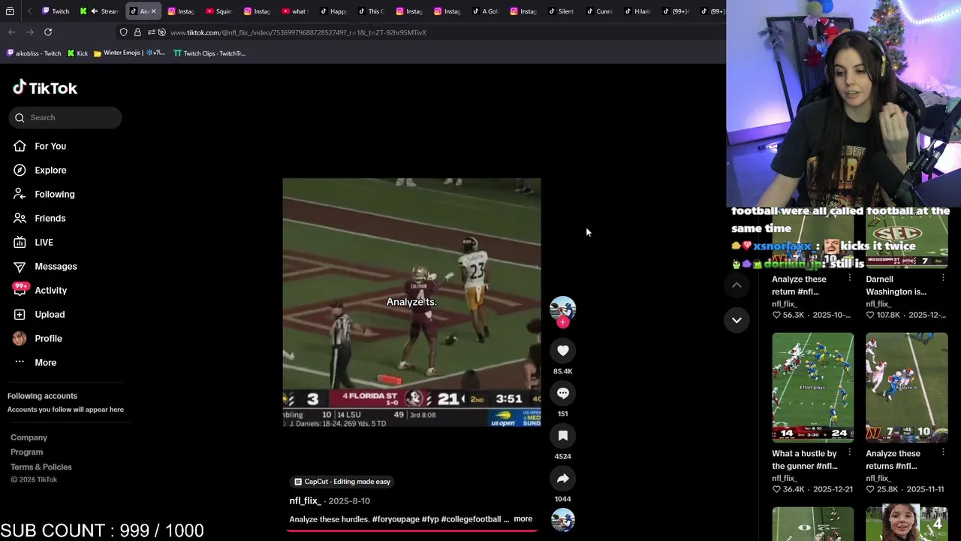Save the video with the bookmark icon
The width and height of the screenshot is (961, 541).
click(562, 436)
